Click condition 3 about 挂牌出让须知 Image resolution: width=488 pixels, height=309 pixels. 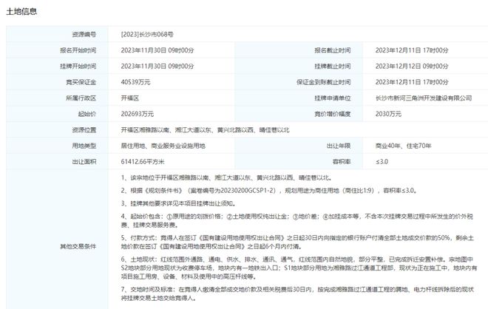coord(178,203)
